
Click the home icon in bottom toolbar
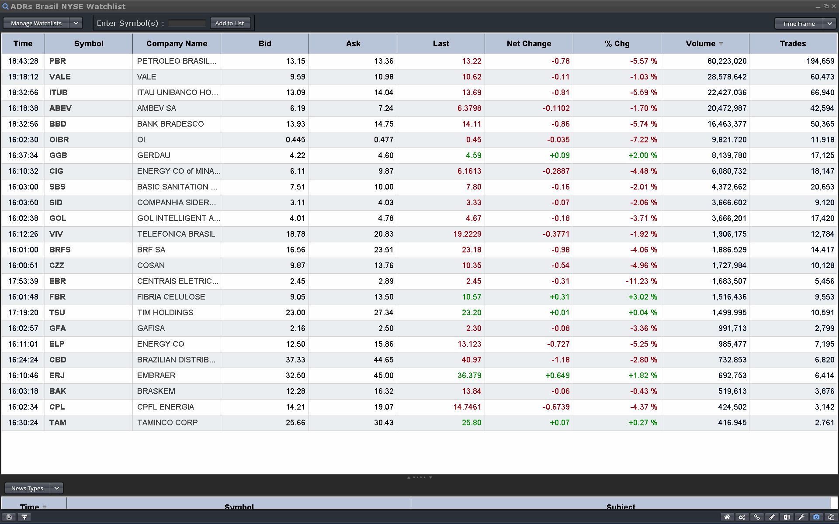coord(727,517)
